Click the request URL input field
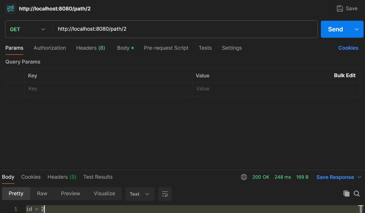The height and width of the screenshot is (213, 365). 182,29
